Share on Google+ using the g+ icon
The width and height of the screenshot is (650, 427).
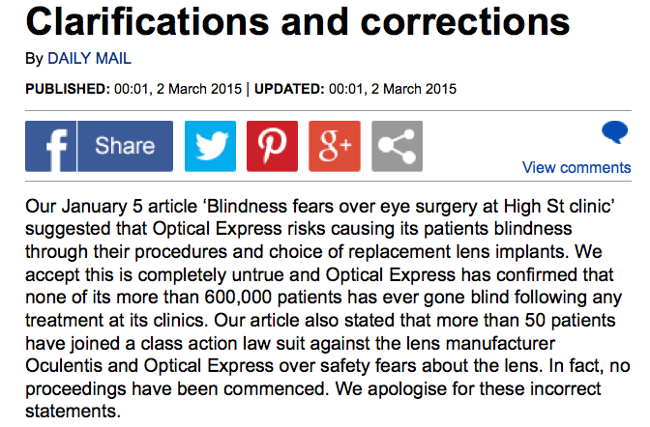click(335, 146)
